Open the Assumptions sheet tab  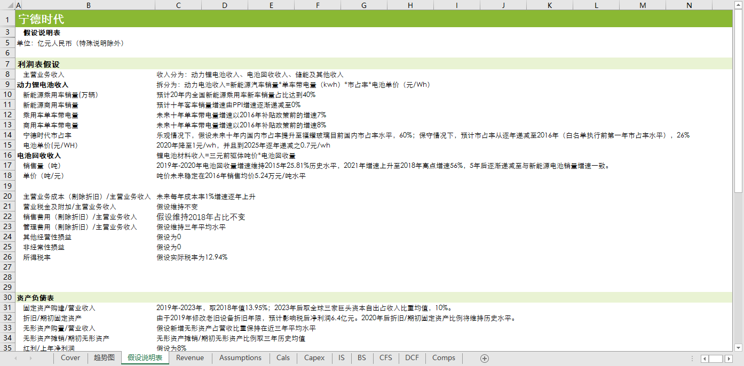240,358
